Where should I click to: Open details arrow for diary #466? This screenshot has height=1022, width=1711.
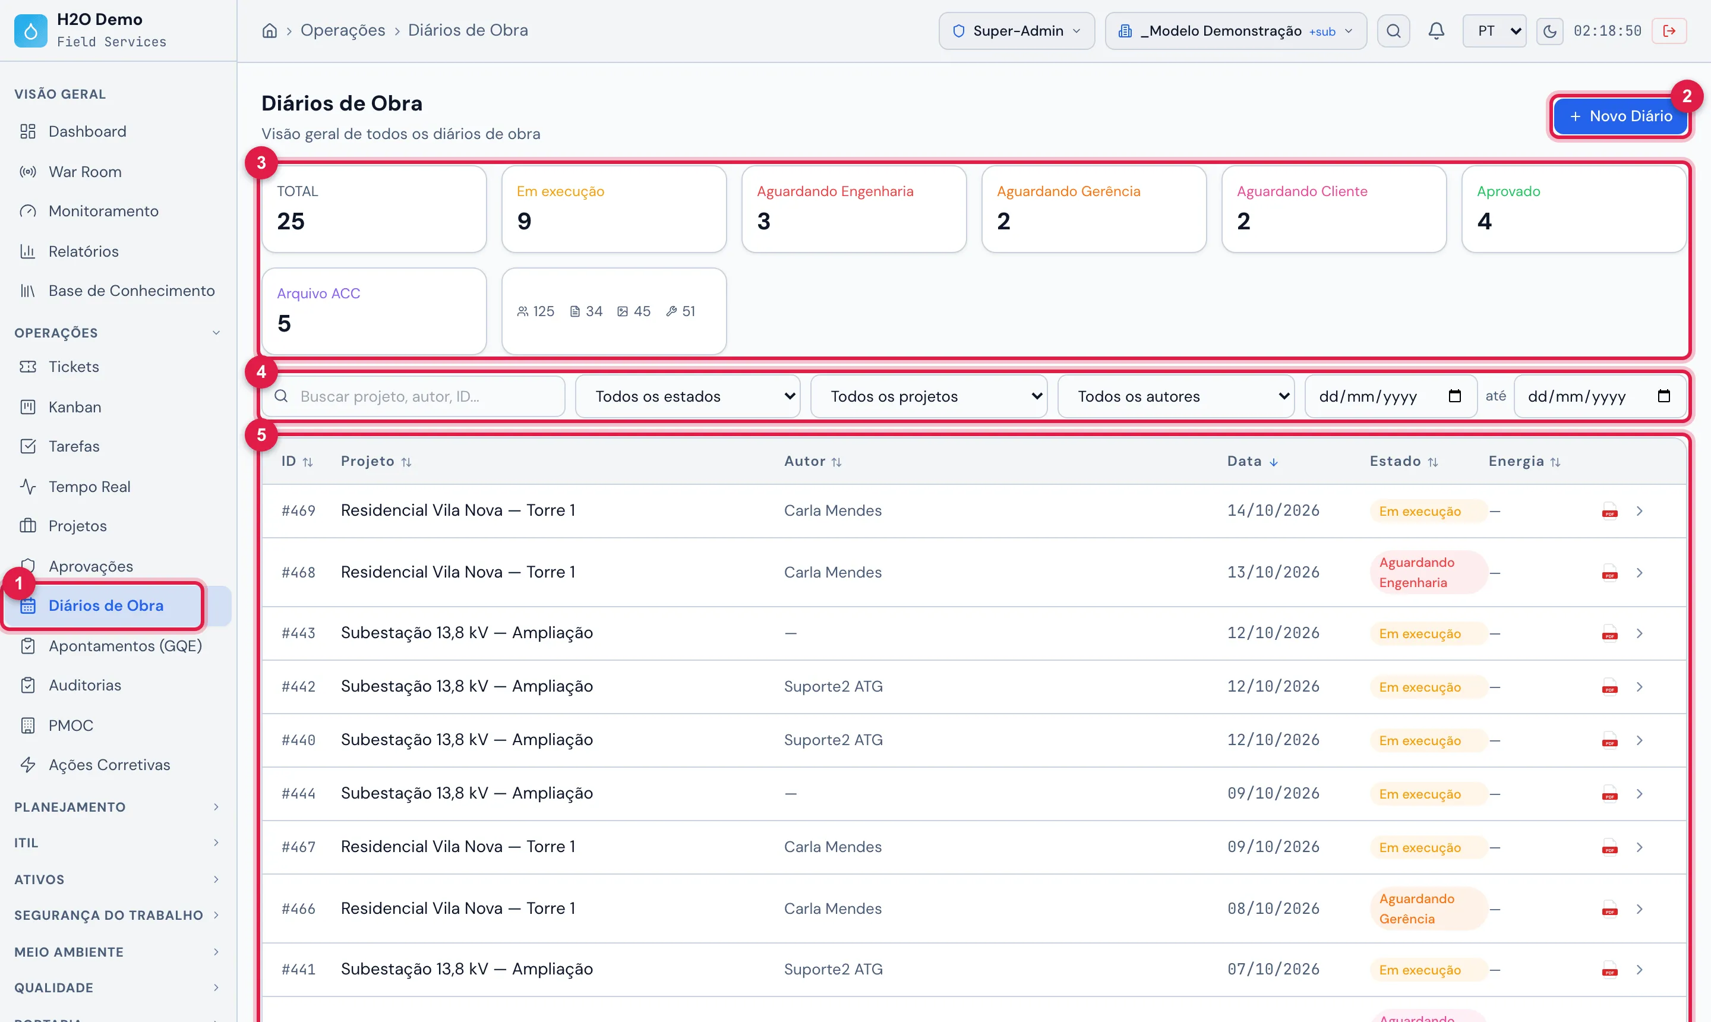click(x=1639, y=909)
